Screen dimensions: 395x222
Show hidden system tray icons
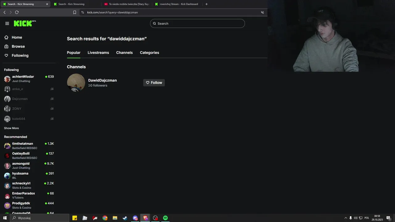tap(346, 218)
